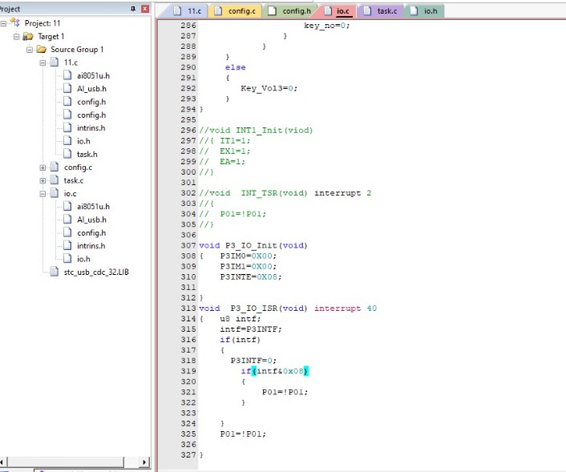The height and width of the screenshot is (472, 566).
Task: Expand the task.c file node
Action: coord(42,180)
